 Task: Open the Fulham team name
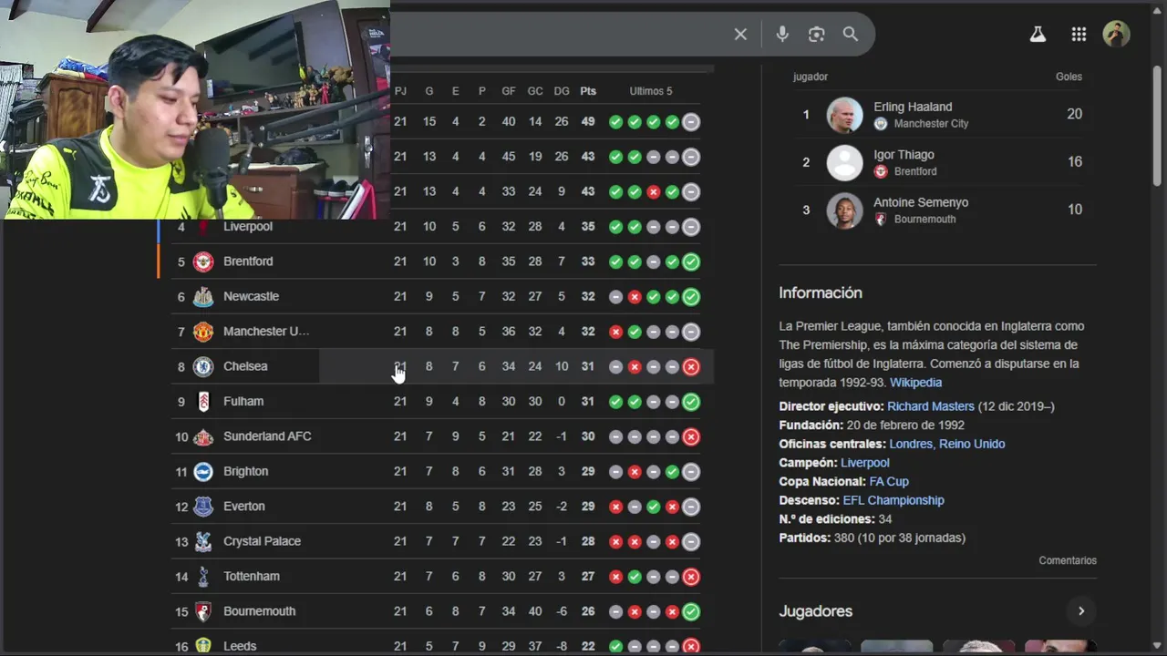point(243,401)
